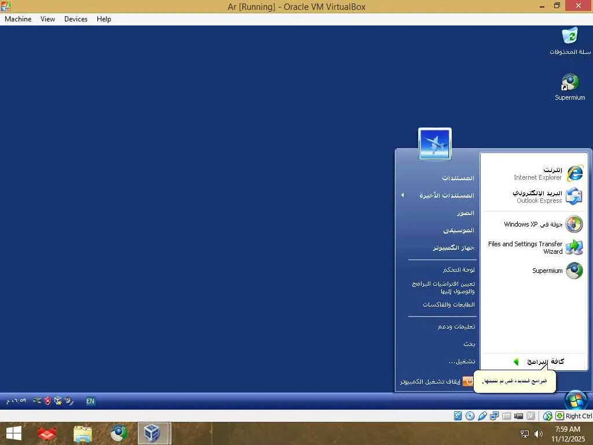Click the VirtualBox shared folders status icon
The image size is (593, 445).
pyautogui.click(x=506, y=416)
